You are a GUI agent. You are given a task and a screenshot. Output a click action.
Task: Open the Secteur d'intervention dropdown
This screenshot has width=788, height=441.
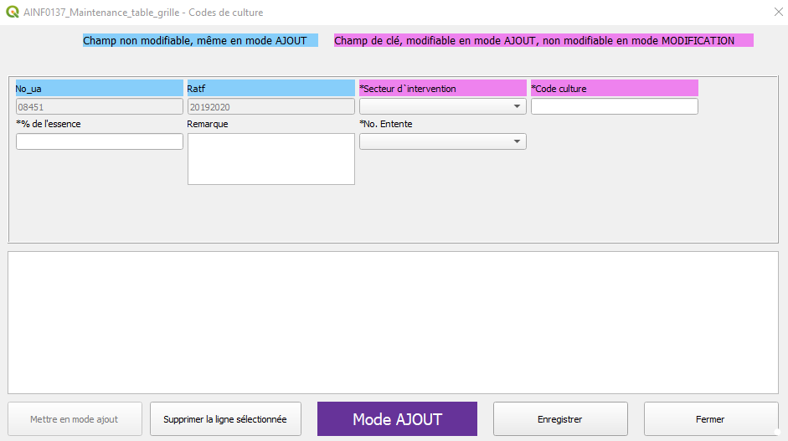(443, 106)
